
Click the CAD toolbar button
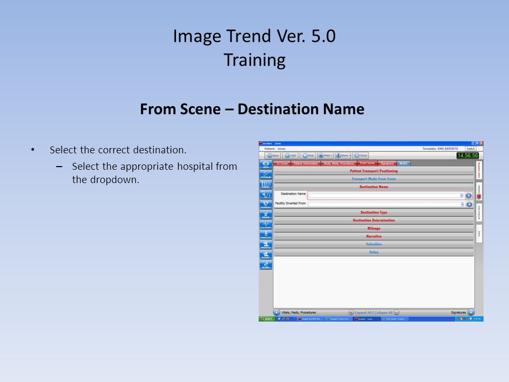(x=291, y=155)
